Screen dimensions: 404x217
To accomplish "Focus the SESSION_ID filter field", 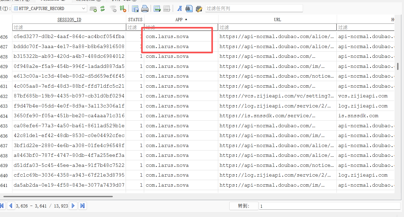I will [69, 27].
